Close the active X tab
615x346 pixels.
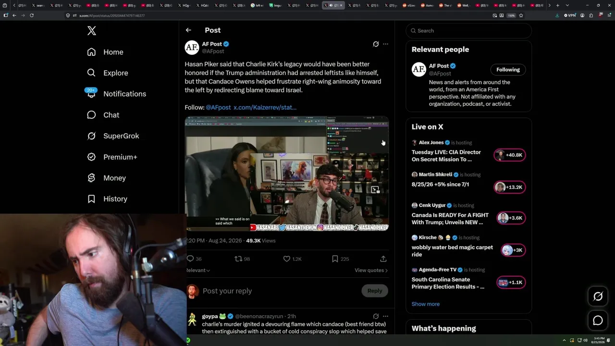click(x=341, y=5)
